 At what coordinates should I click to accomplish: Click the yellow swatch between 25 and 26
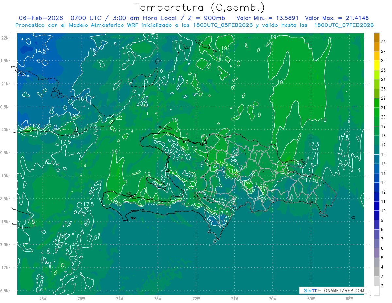pyautogui.click(x=377, y=65)
